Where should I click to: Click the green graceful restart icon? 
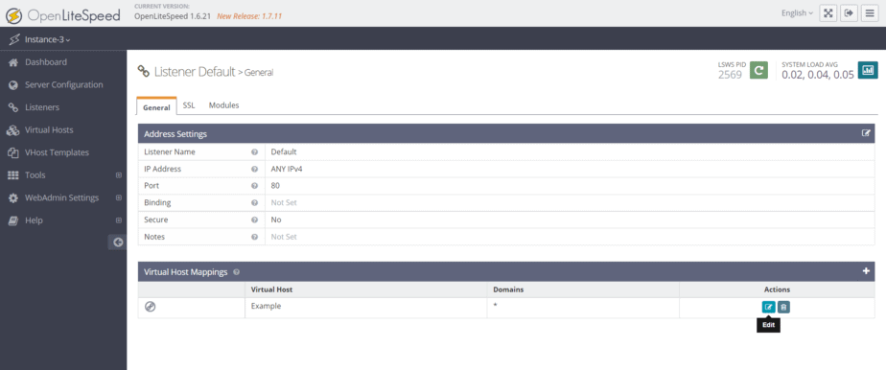(x=758, y=70)
